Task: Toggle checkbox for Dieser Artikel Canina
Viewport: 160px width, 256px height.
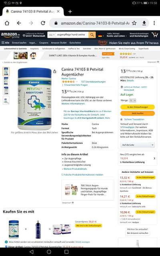Action: 6,246
